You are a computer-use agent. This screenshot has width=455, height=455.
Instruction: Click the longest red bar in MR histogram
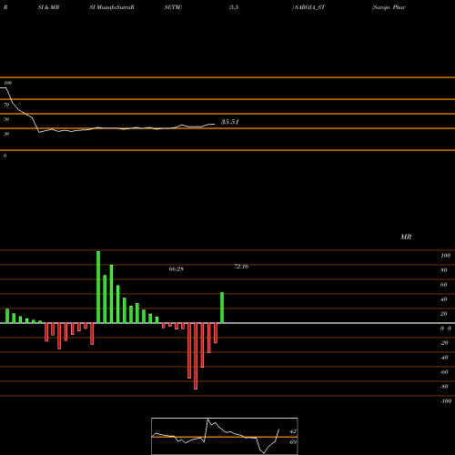click(x=196, y=356)
